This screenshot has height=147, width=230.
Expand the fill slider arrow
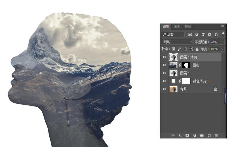222,49
